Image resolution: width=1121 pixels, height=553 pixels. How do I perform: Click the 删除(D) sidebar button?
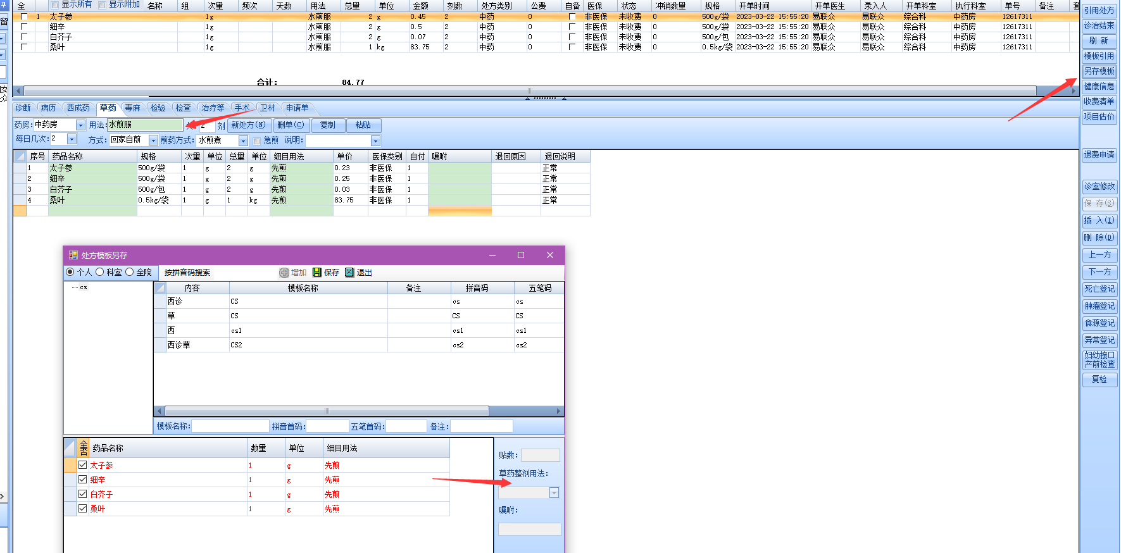pos(1099,238)
